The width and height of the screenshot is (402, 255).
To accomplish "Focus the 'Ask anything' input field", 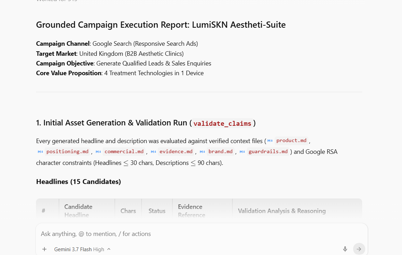I will click(x=202, y=234).
